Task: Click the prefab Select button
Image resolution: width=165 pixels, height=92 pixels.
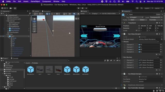Action: (142, 20)
